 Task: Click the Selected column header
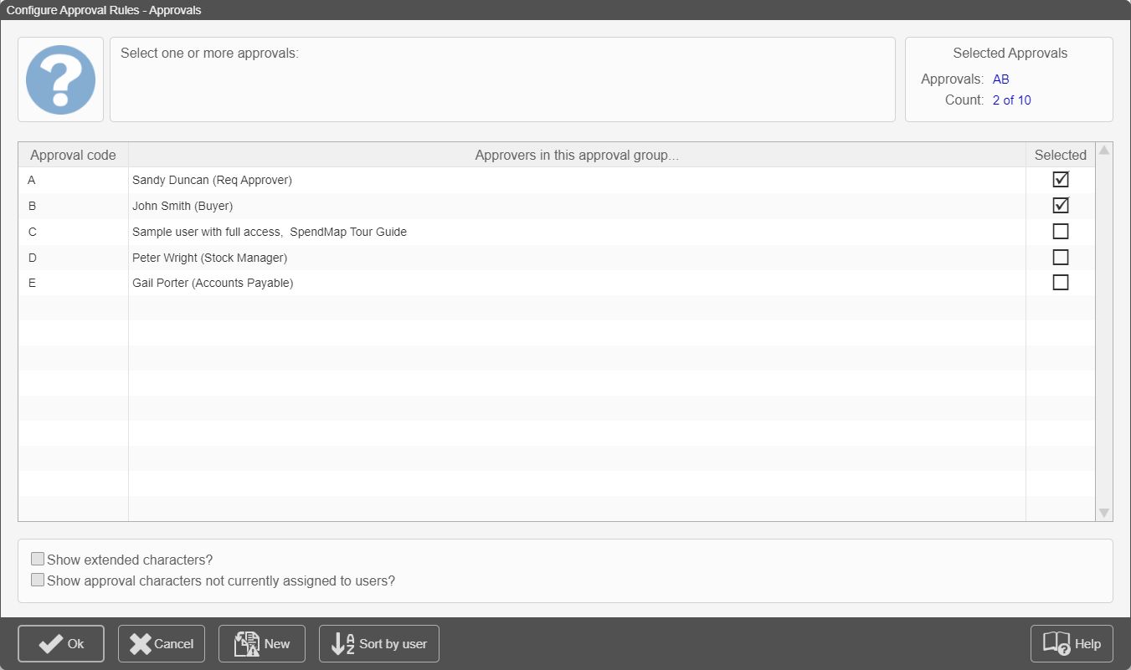point(1061,155)
